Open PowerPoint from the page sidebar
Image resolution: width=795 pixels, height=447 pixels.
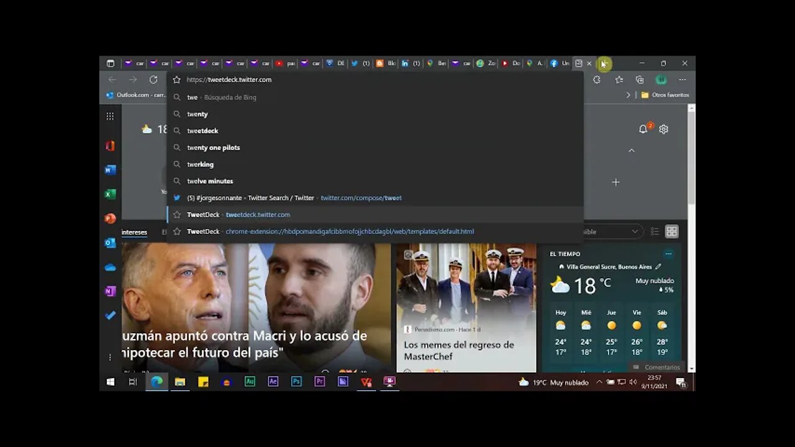coord(110,219)
